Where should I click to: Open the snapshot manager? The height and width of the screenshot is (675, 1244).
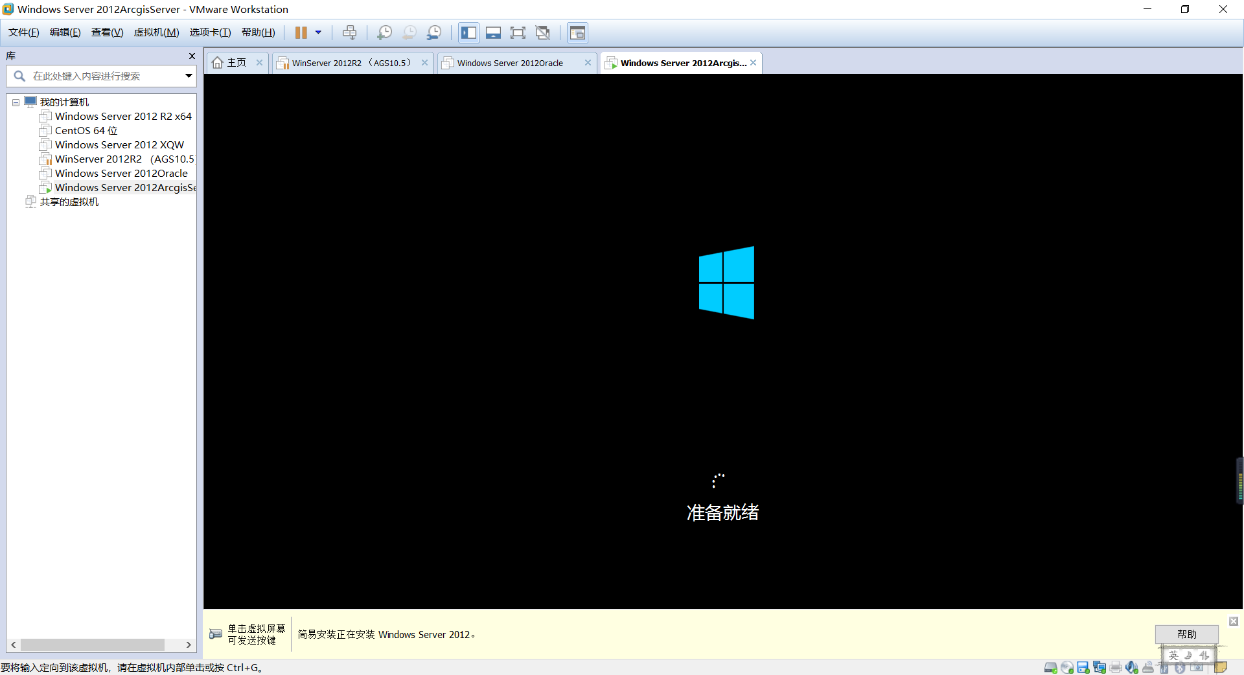tap(434, 32)
